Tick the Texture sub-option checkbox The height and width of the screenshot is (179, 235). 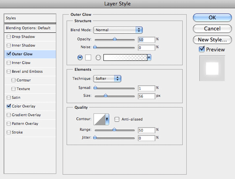pyautogui.click(x=13, y=89)
